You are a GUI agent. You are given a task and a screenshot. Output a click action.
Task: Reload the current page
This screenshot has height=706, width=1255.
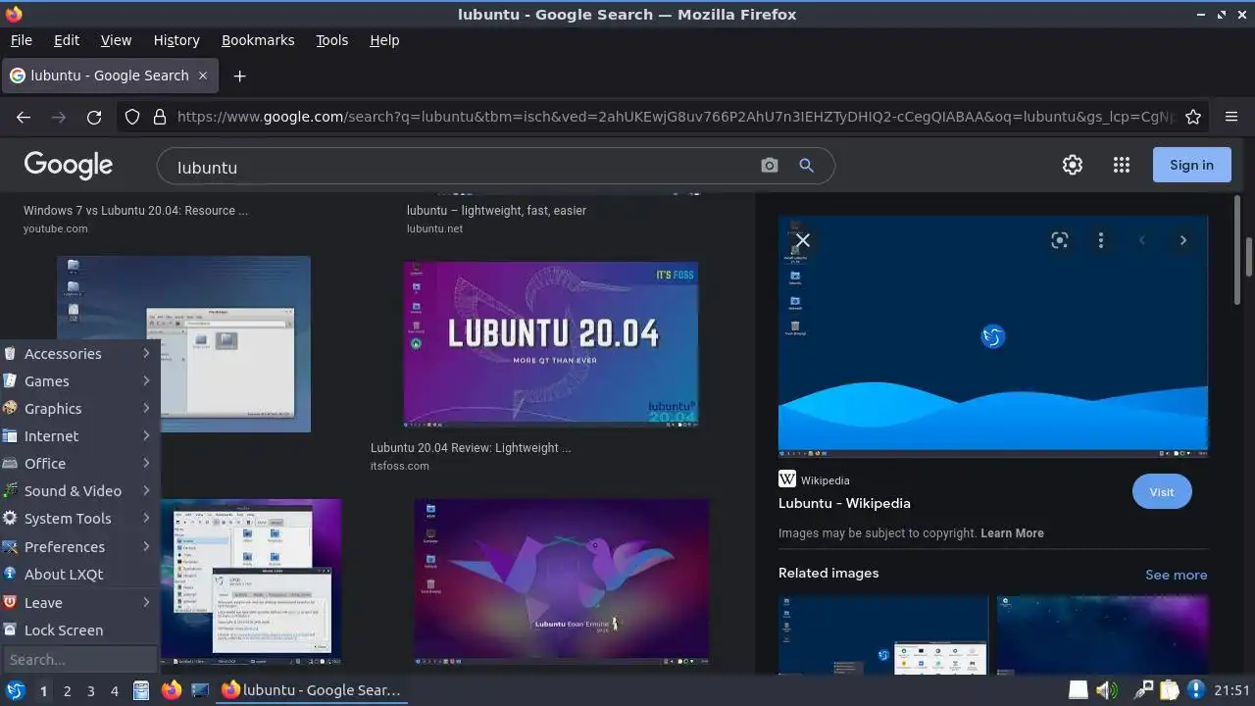pyautogui.click(x=94, y=117)
